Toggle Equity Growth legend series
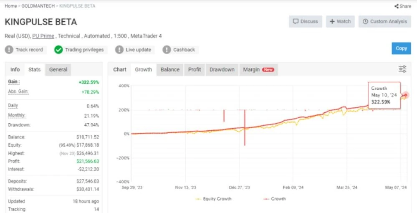 tap(213, 199)
